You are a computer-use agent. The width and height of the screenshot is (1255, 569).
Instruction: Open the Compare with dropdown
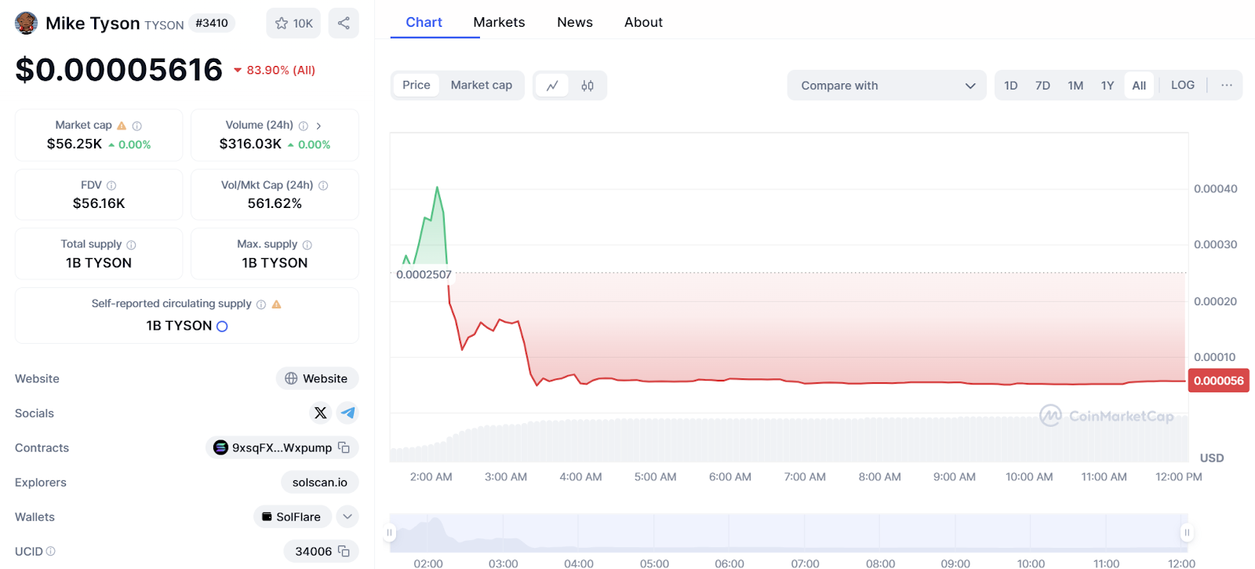point(887,86)
